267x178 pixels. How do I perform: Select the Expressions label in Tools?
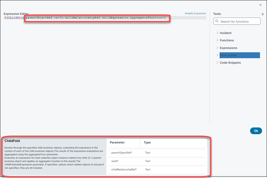(x=229, y=48)
